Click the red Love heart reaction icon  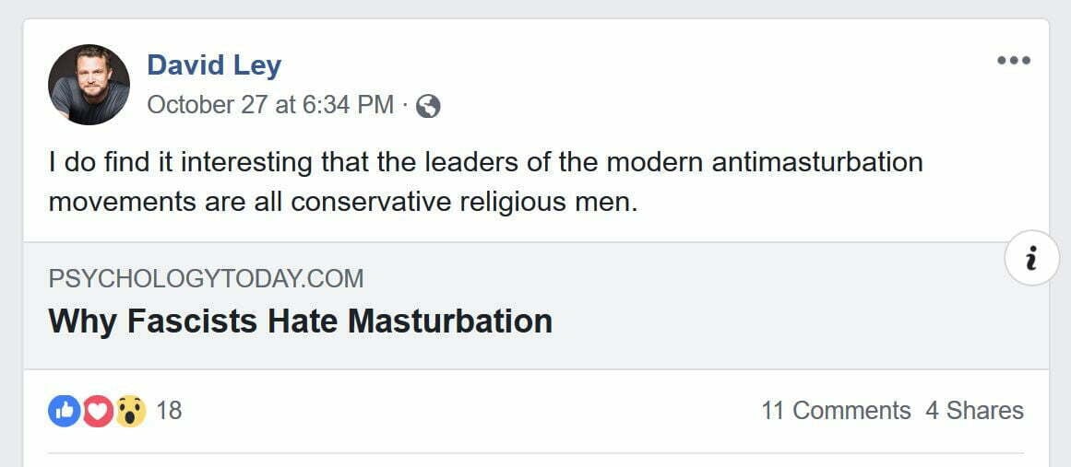pos(97,411)
